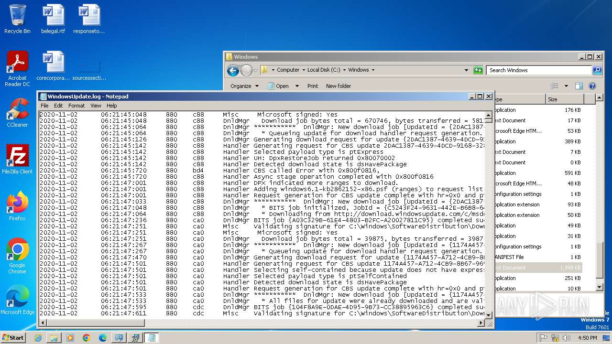Image resolution: width=612 pixels, height=344 pixels.
Task: Select the file row sized 591 KB
Action: tap(538, 173)
